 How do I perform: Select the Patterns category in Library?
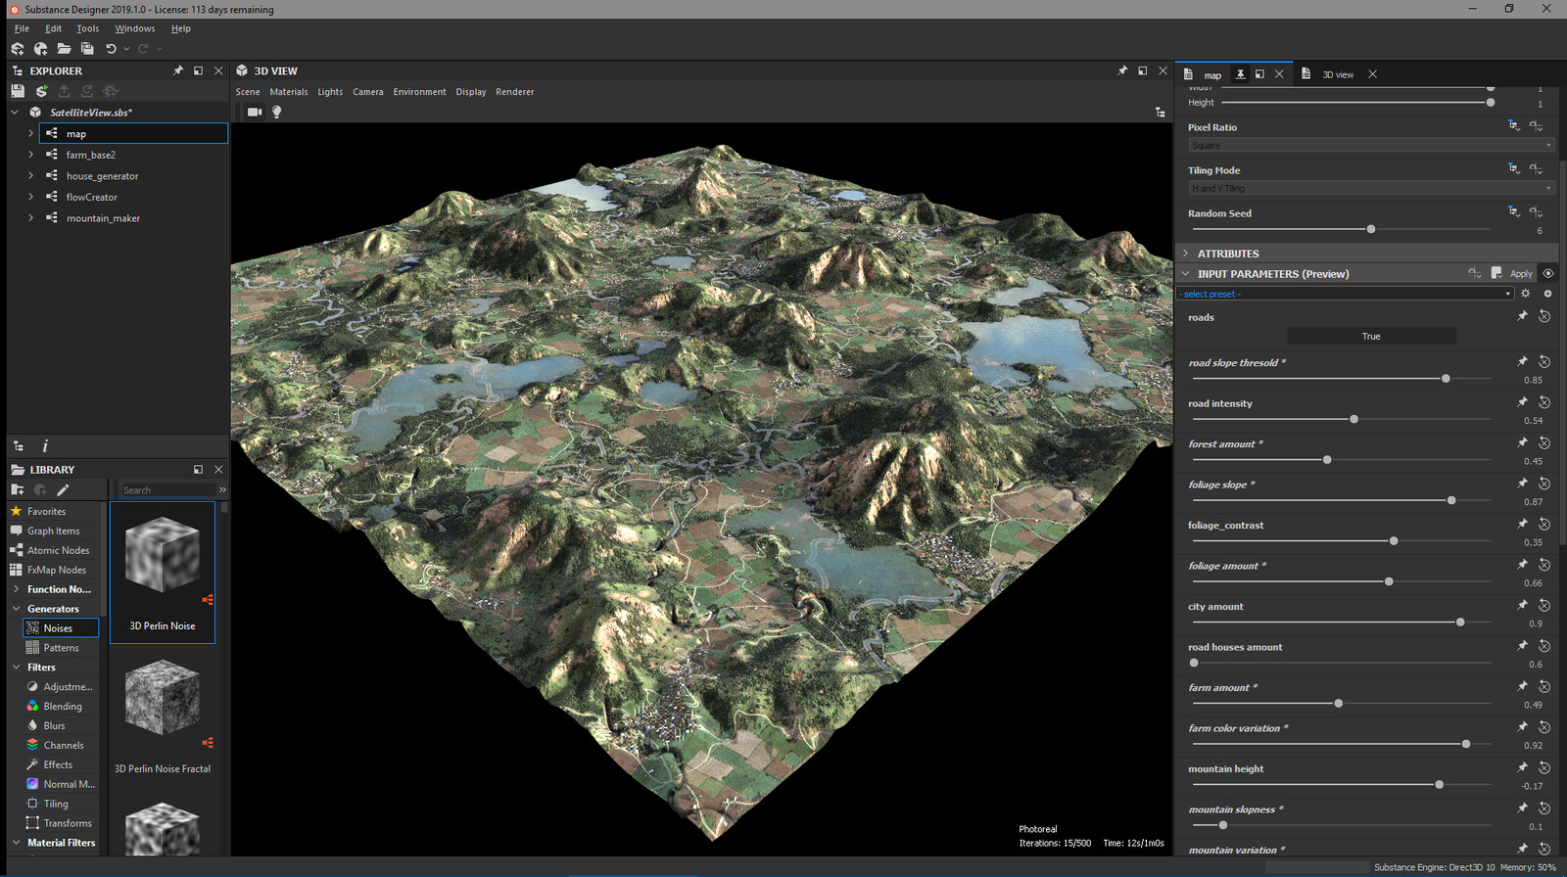[x=61, y=648]
